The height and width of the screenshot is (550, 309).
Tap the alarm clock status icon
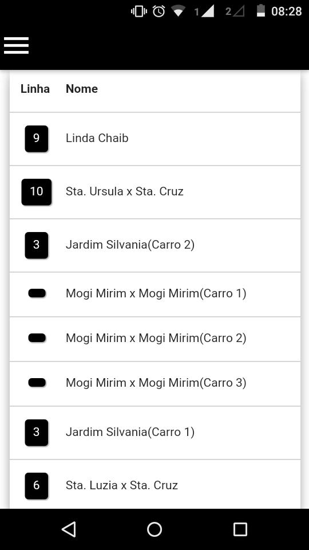(159, 11)
